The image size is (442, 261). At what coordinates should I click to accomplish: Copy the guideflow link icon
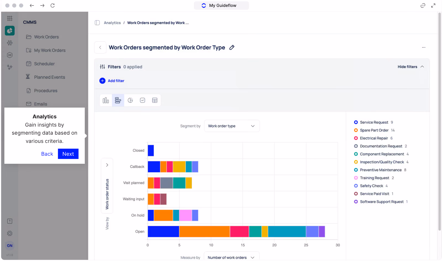coord(423,6)
